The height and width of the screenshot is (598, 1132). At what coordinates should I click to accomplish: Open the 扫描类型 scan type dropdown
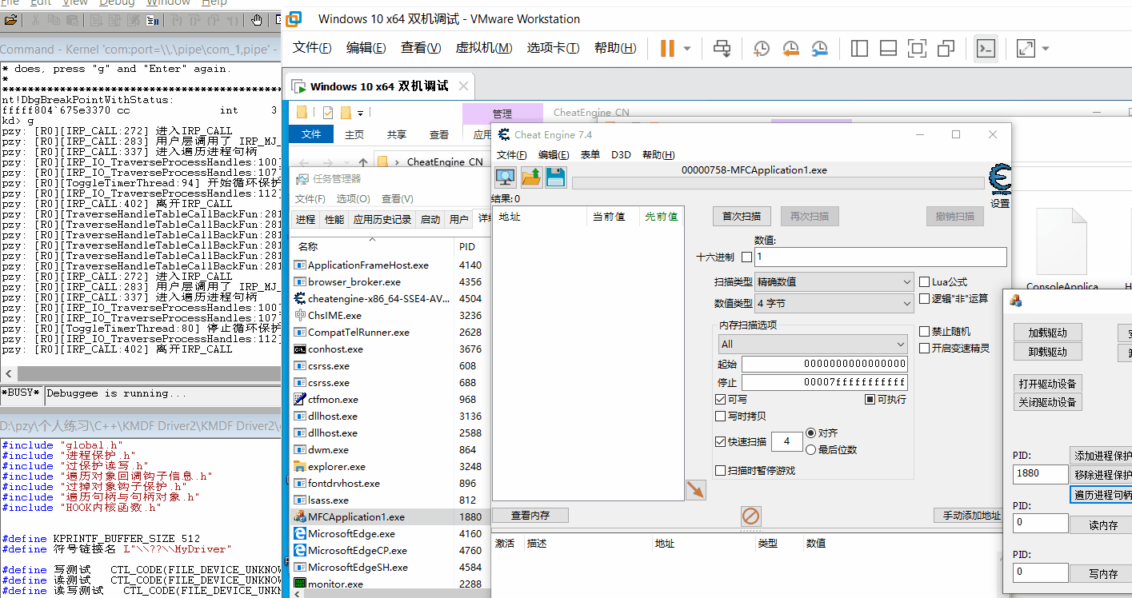834,282
